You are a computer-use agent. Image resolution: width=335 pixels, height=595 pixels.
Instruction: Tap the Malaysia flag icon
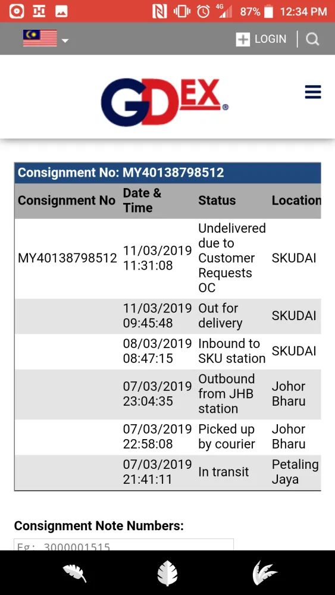pyautogui.click(x=40, y=38)
